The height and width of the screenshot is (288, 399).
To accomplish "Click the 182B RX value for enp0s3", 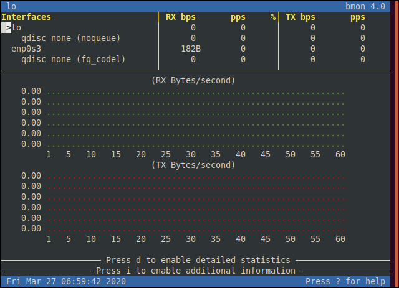I will pos(191,49).
